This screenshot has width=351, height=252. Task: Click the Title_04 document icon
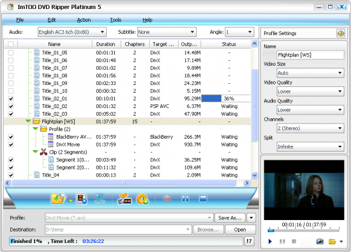pos(36,175)
